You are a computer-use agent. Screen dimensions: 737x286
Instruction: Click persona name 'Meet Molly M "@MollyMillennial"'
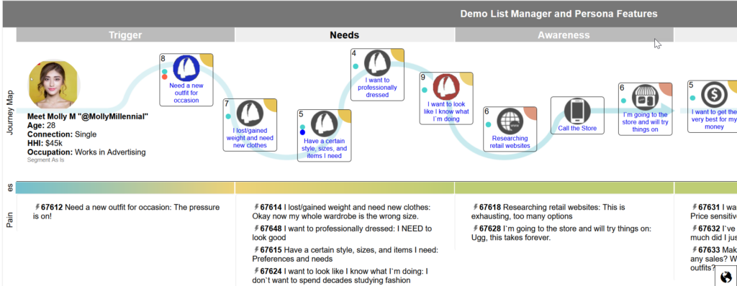click(x=88, y=116)
